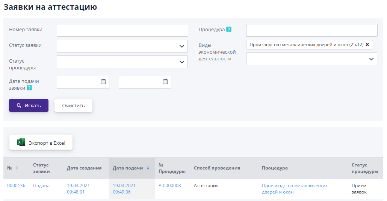Click the Дата создания column header
387x201 pixels.
click(x=84, y=168)
